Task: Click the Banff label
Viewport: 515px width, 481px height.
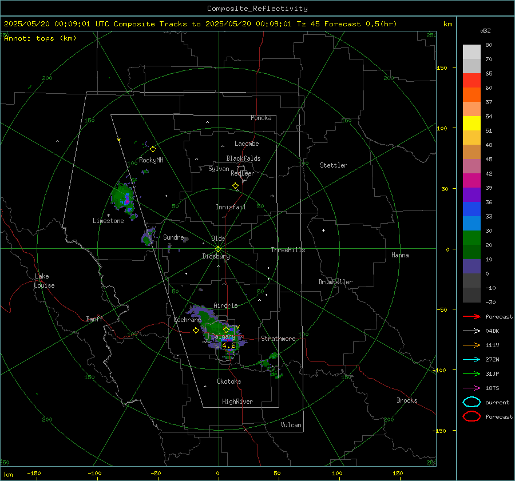Action: coord(94,319)
